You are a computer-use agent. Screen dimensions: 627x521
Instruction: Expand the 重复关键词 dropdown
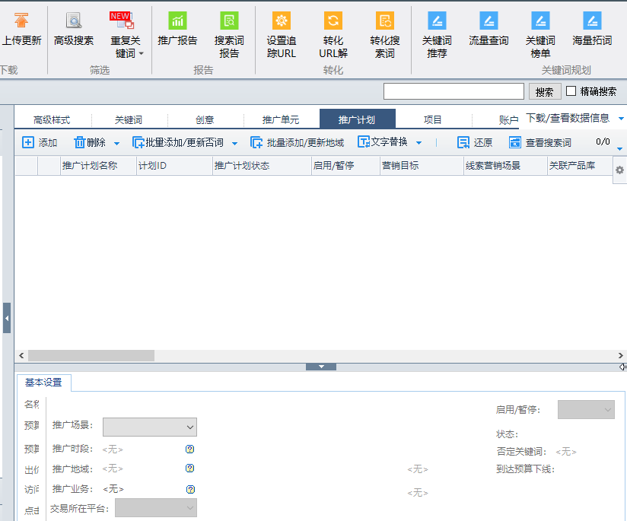click(x=141, y=54)
